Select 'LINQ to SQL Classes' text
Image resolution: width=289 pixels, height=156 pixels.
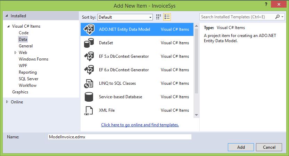pyautogui.click(x=117, y=83)
